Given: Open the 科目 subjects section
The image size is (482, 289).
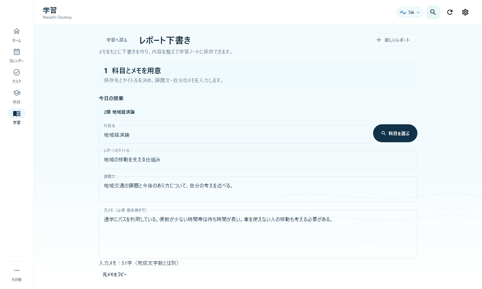Looking at the screenshot, I should point(17,97).
